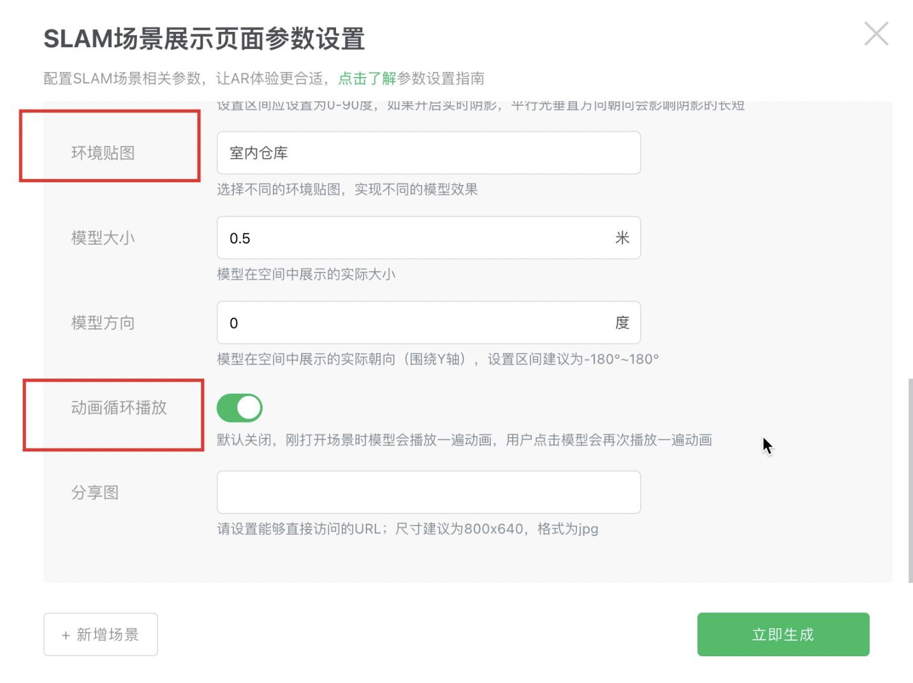Click the 环境贴图 label
913x683 pixels.
[103, 153]
